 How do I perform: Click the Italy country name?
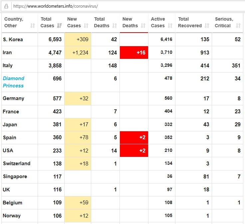point(8,65)
